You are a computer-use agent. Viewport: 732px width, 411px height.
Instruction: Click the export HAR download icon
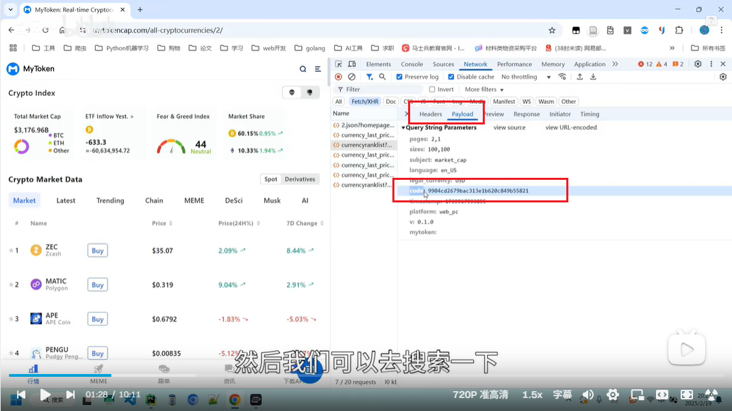pos(592,77)
